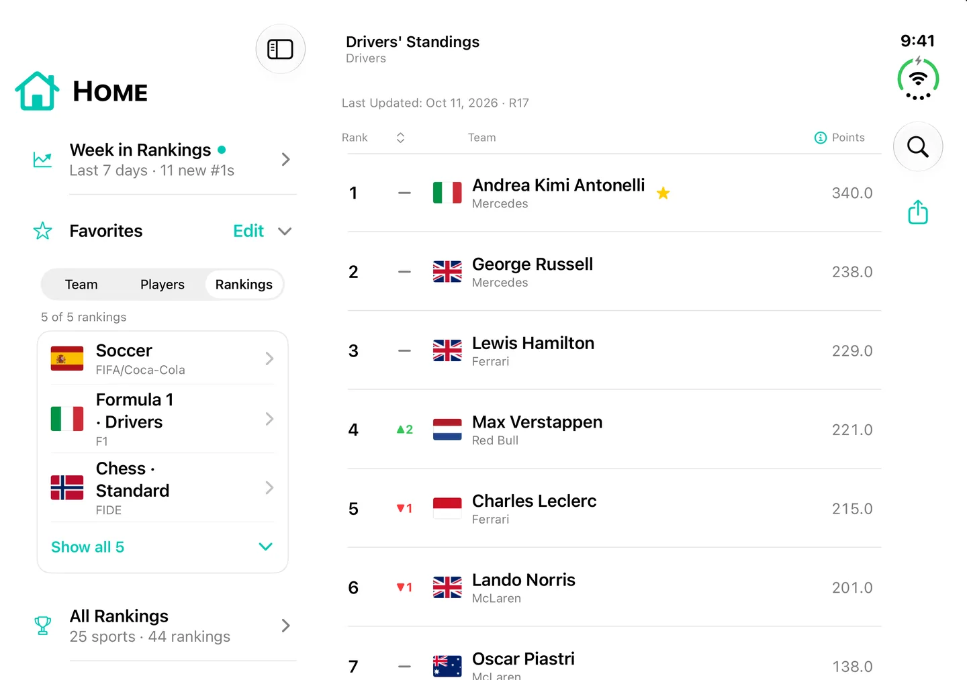The width and height of the screenshot is (967, 680).
Task: Open Chess Standard ranking chevron
Action: click(269, 487)
